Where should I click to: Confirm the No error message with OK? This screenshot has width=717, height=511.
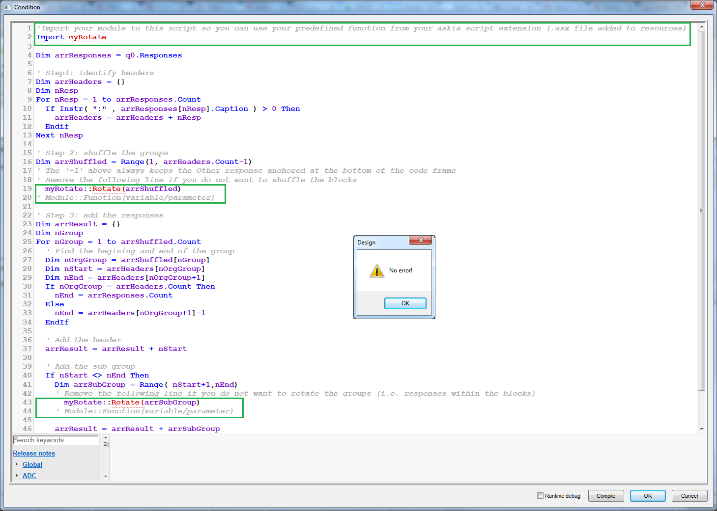[405, 303]
